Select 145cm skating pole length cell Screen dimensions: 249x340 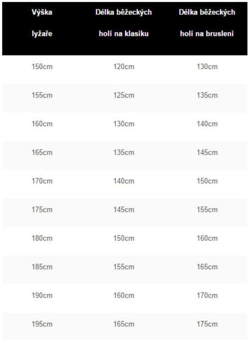pos(207,153)
